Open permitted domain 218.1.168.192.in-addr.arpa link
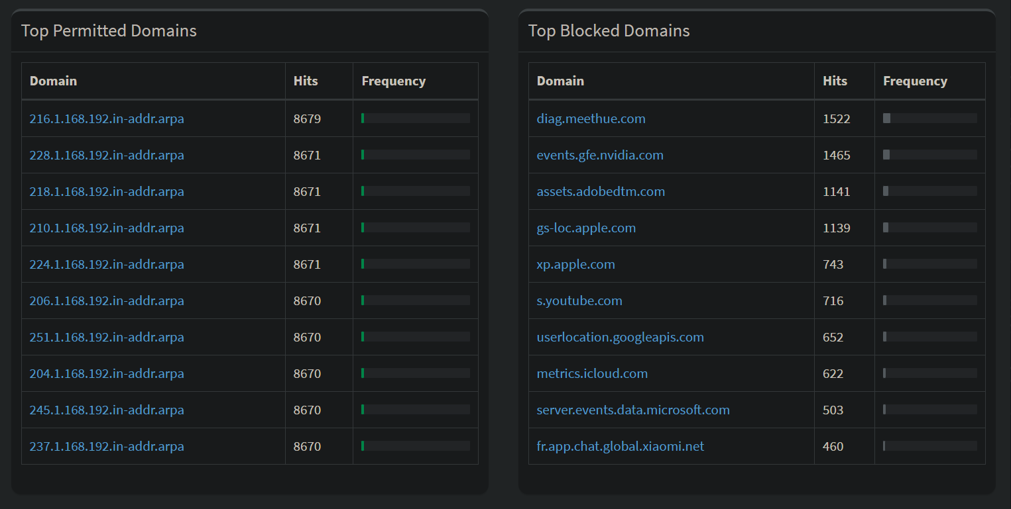1011x509 pixels. click(x=107, y=191)
